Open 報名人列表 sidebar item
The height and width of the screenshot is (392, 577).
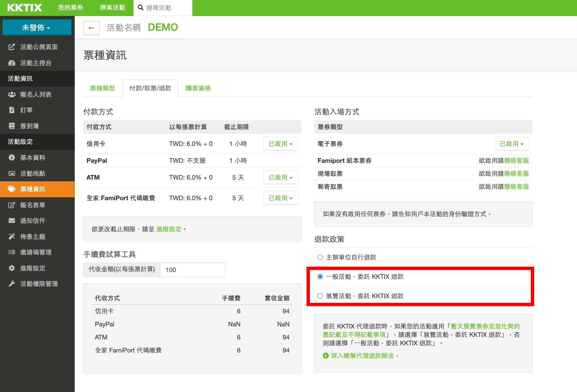tap(37, 95)
